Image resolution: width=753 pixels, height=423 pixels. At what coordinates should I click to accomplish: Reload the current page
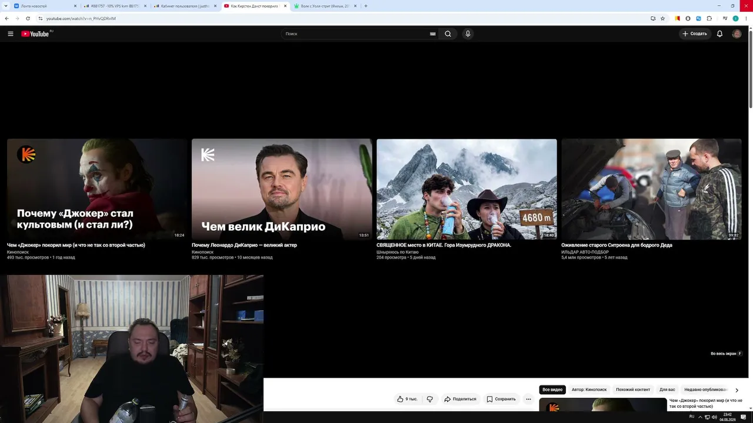pos(28,18)
